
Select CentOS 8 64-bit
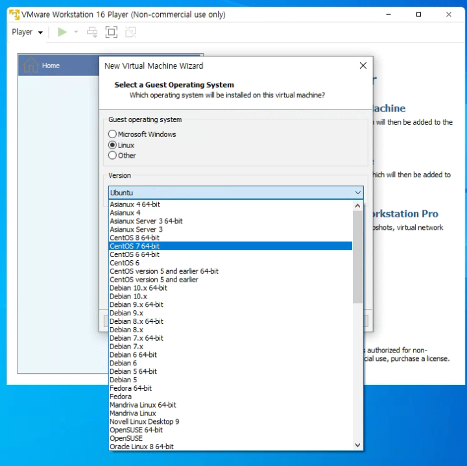click(230, 238)
